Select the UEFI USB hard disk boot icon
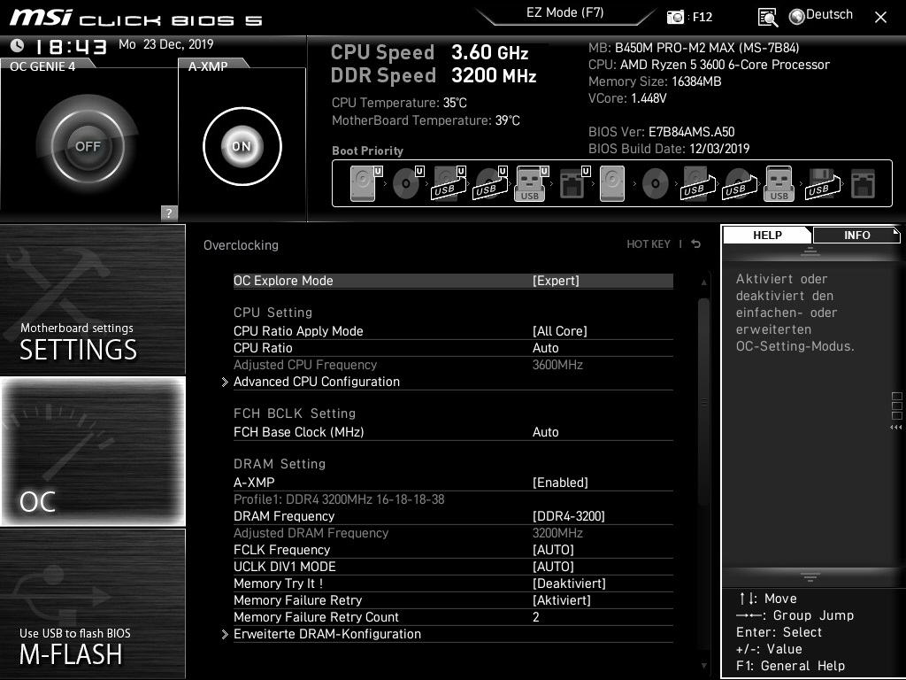 point(449,183)
